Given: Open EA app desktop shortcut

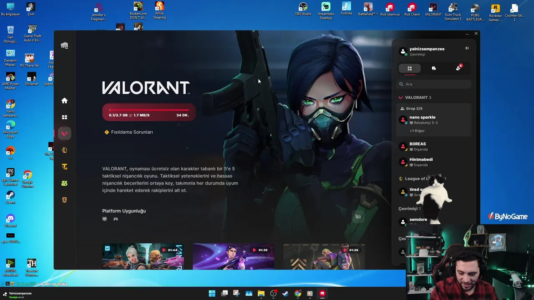Looking at the screenshot, I should [10, 153].
